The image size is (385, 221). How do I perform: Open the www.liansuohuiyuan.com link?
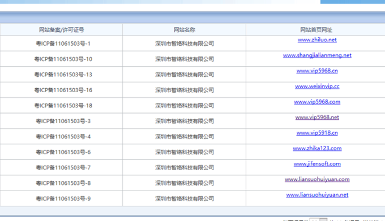click(x=317, y=179)
